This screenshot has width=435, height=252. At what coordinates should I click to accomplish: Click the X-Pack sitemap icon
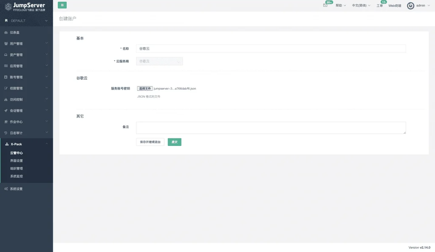(7, 144)
